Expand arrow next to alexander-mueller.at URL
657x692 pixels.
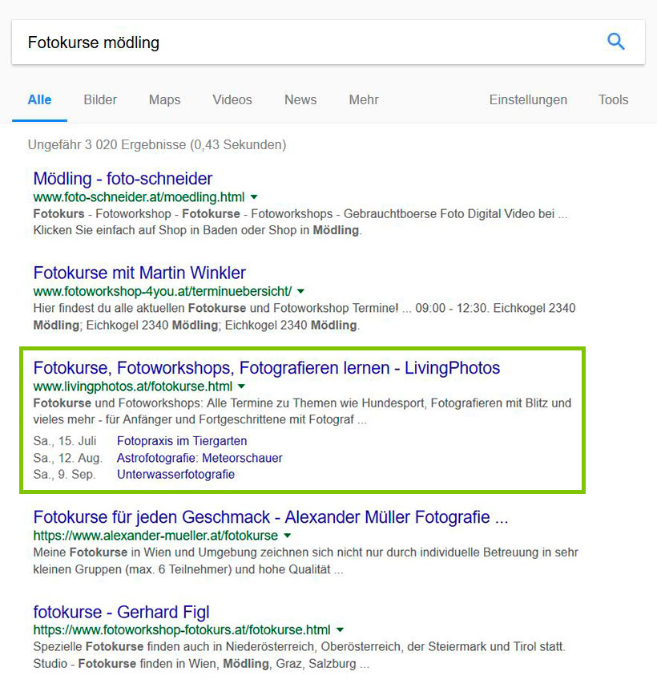click(288, 536)
